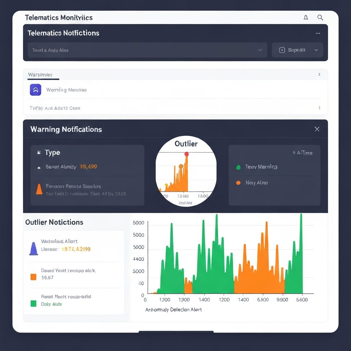Image resolution: width=351 pixels, height=351 pixels.
Task: Collapse the Warpimies panel chevron
Action: (x=319, y=74)
